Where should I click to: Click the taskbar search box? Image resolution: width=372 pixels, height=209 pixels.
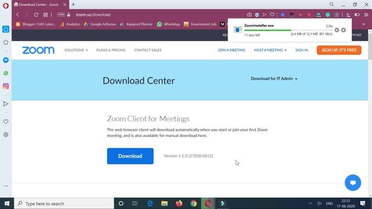click(64, 204)
